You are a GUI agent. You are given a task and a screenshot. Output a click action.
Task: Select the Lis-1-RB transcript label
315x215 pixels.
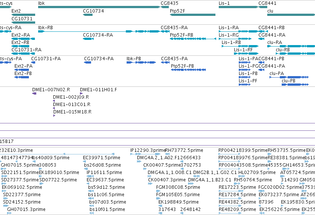tap(231, 42)
